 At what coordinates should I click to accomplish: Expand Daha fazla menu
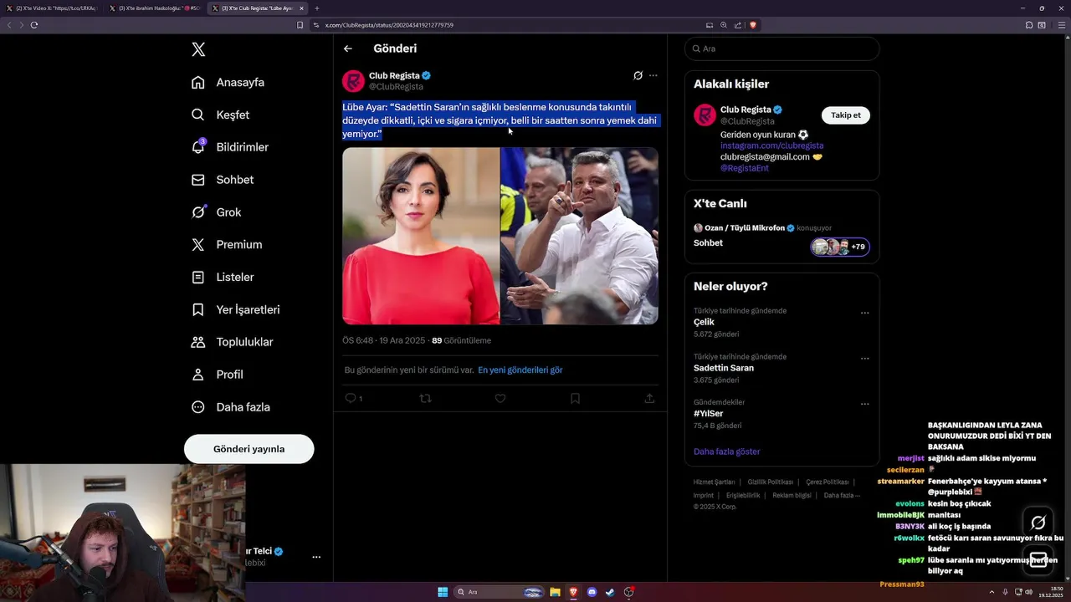pyautogui.click(x=230, y=407)
